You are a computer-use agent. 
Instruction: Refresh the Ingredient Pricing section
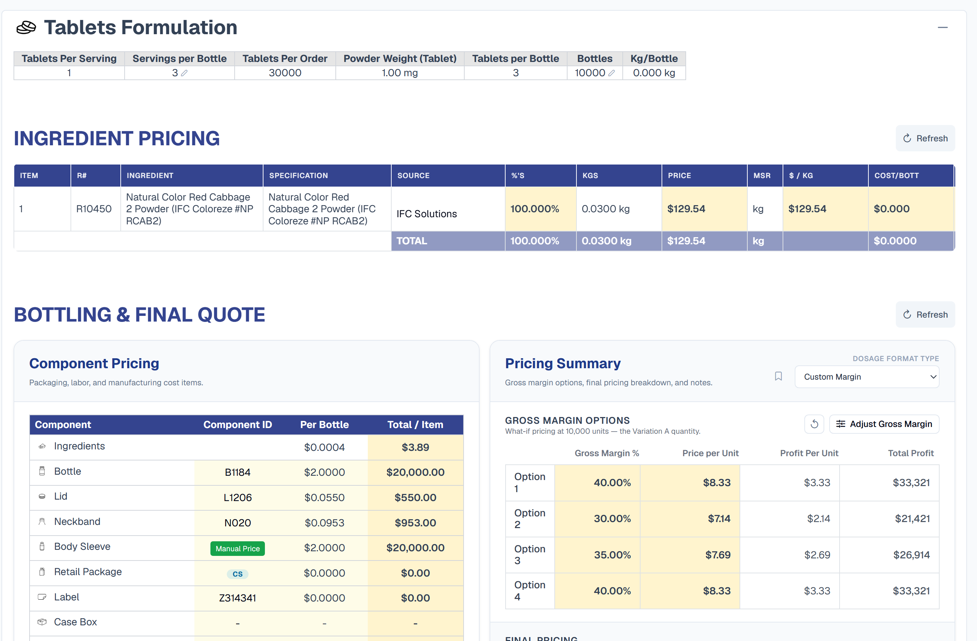coord(925,139)
